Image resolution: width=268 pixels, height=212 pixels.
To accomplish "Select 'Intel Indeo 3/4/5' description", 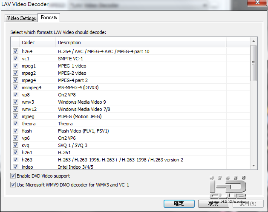I will click(75, 167).
